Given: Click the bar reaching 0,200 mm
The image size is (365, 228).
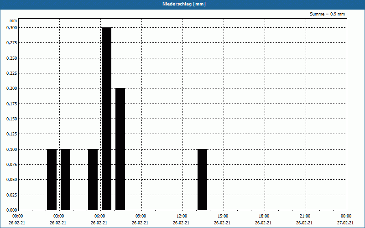Looking at the screenshot, I should [120, 149].
